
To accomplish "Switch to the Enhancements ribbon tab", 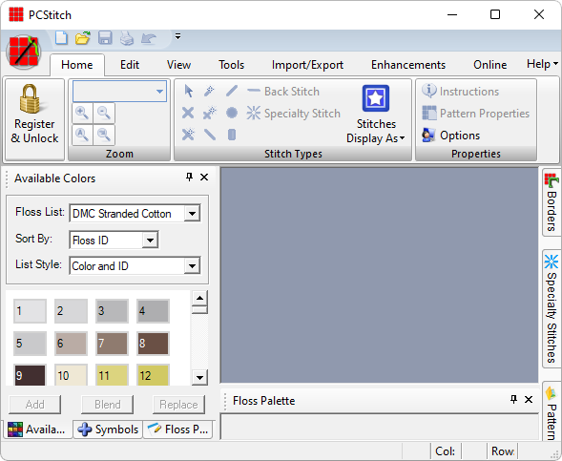I will (x=408, y=65).
